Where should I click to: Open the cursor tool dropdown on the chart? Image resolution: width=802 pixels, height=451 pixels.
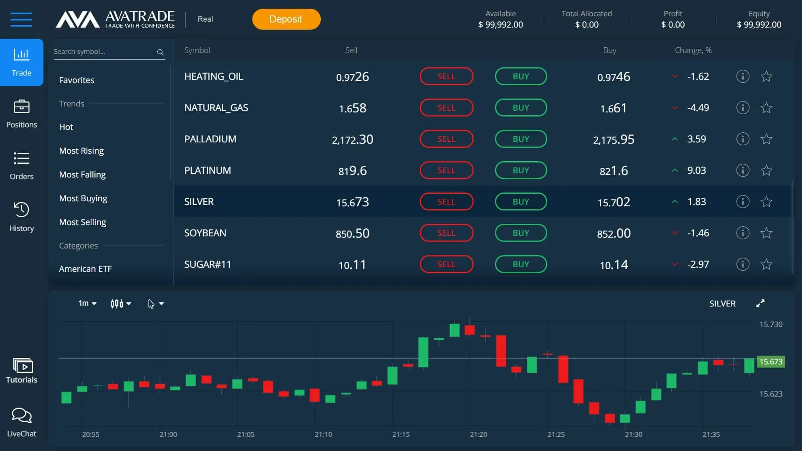point(155,304)
